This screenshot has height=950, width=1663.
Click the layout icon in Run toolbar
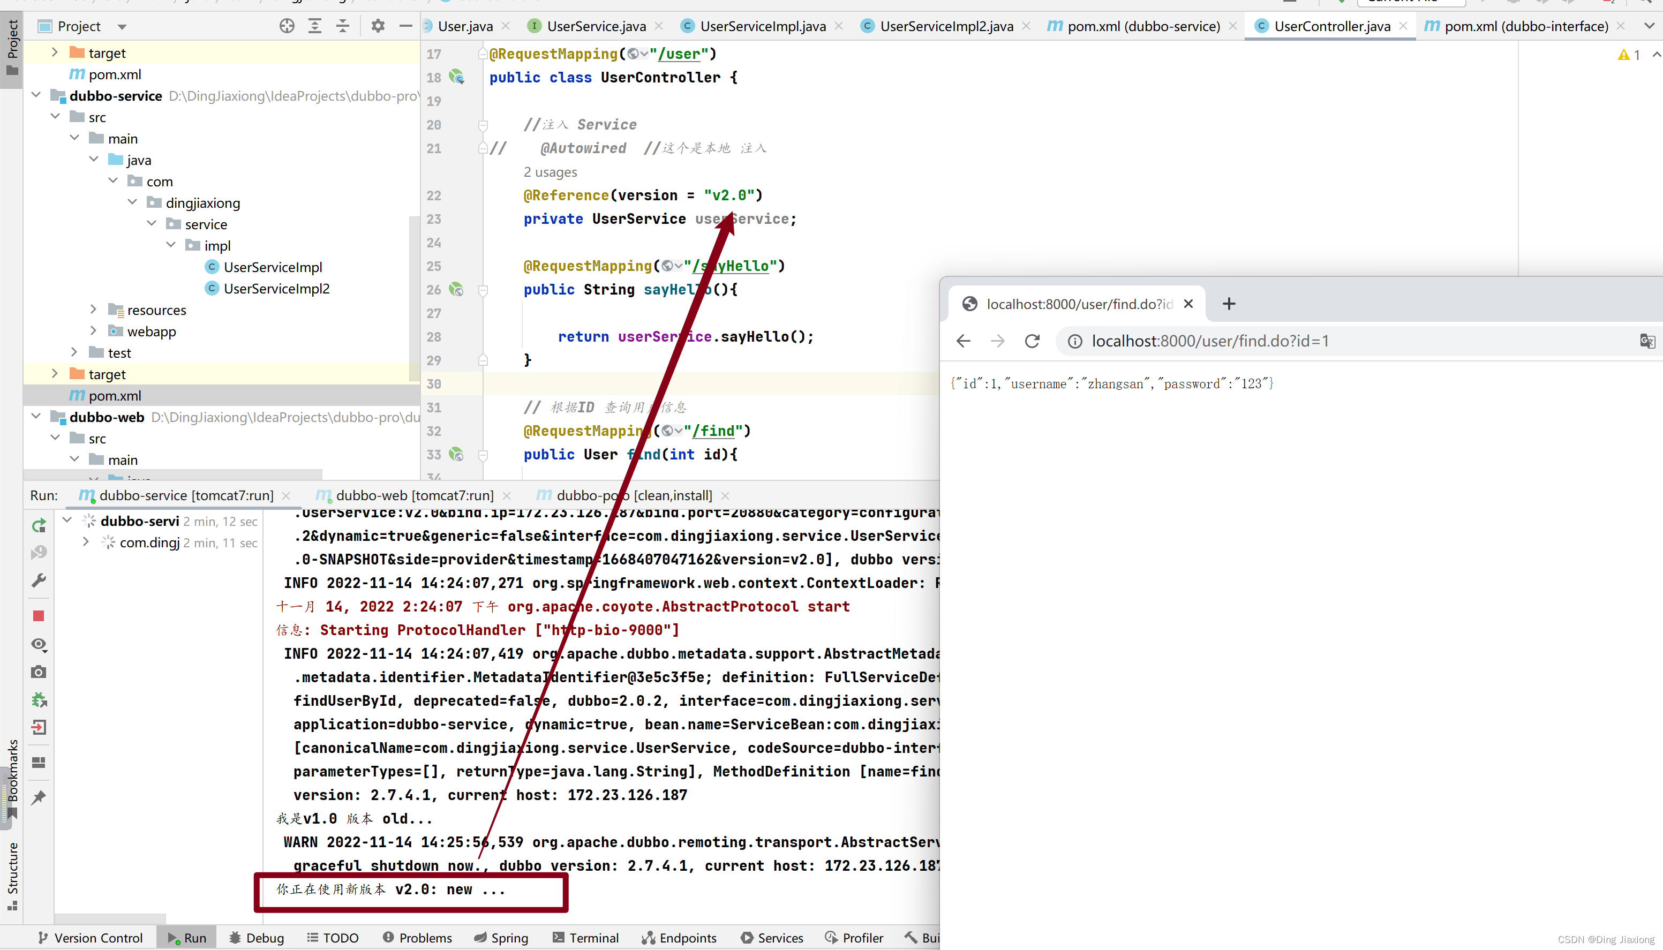[x=39, y=763]
